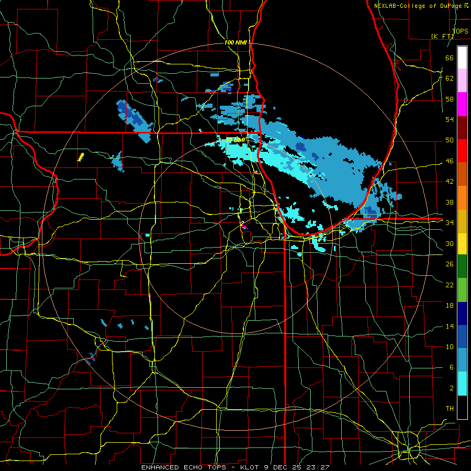Click the [K FT] units label
The height and width of the screenshot is (471, 471).
click(442, 36)
